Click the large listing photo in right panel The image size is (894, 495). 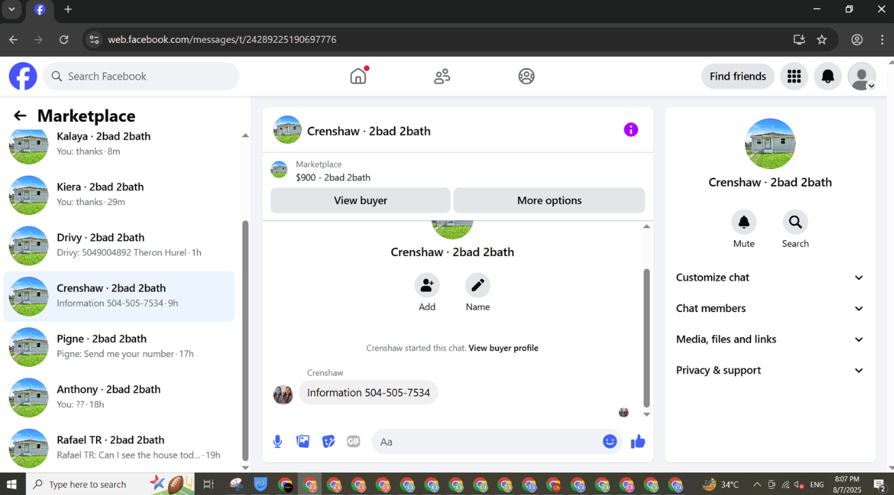point(770,144)
